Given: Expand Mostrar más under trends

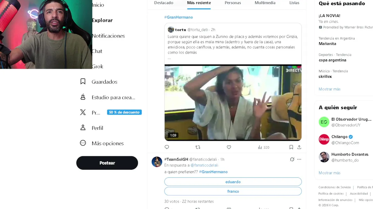Looking at the screenshot, I should point(329,89).
